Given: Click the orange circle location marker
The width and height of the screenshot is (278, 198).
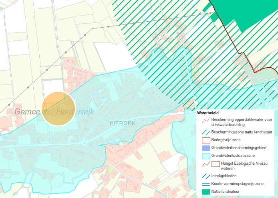Looking at the screenshot, I should click(58, 109).
